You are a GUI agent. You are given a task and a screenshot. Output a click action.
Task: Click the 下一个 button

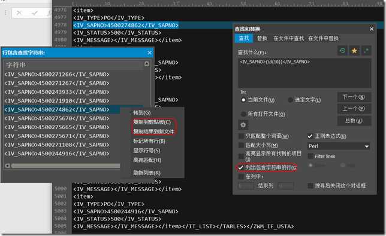pos(354,97)
